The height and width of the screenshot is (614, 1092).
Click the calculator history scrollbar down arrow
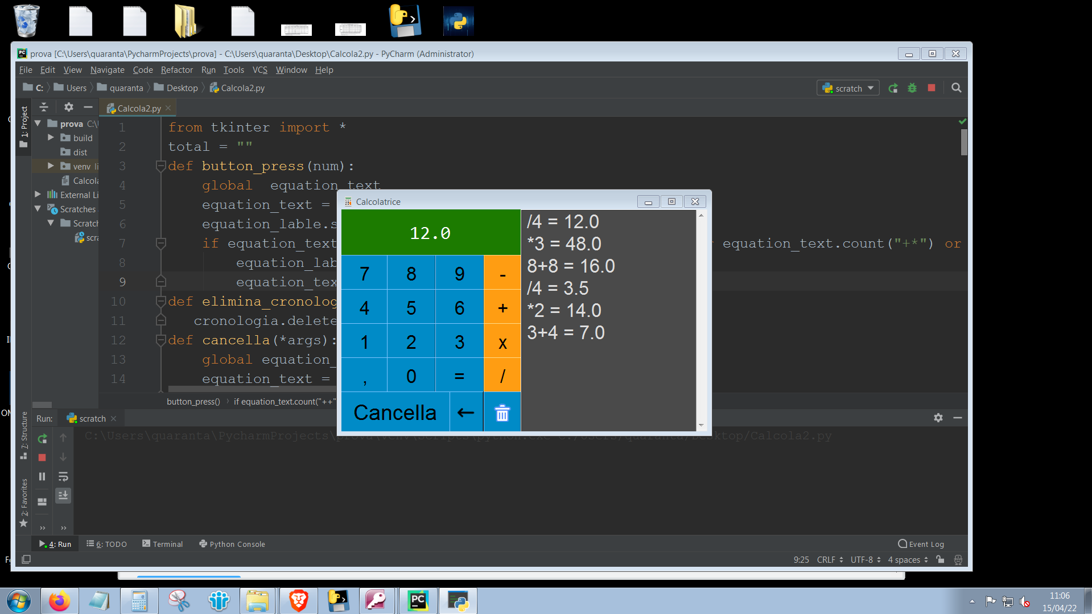(701, 425)
